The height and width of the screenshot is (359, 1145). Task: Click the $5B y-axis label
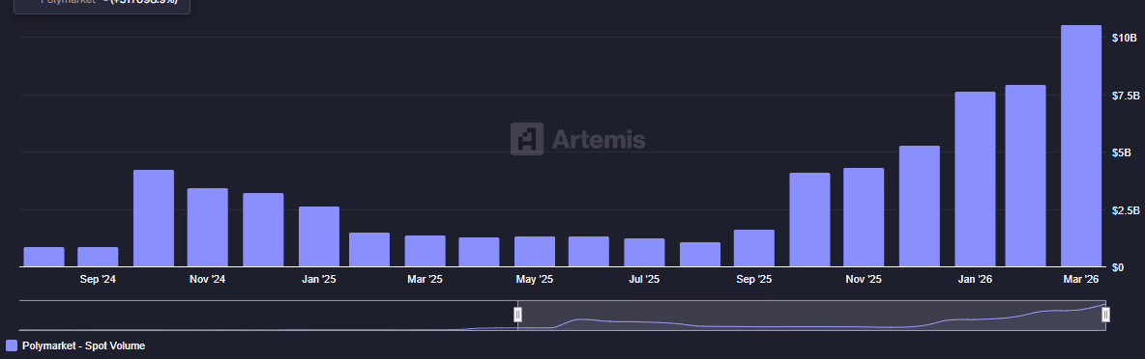(x=1121, y=152)
